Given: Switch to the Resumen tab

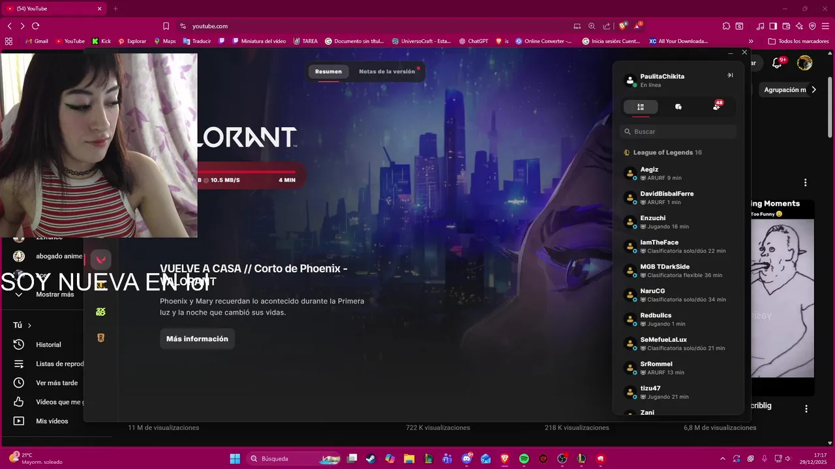Looking at the screenshot, I should 328,72.
